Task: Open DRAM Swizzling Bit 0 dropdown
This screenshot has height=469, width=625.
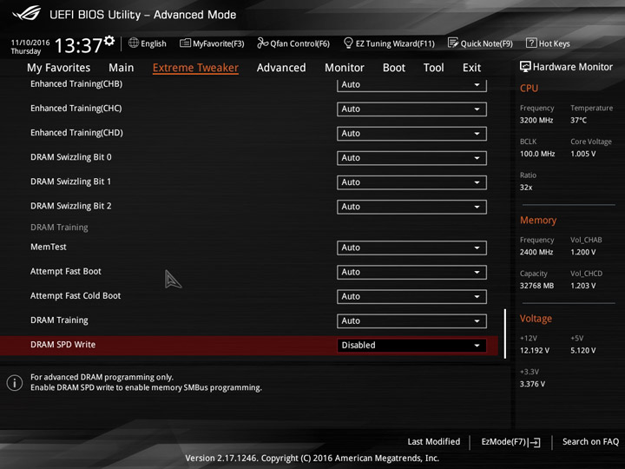Action: (x=411, y=158)
